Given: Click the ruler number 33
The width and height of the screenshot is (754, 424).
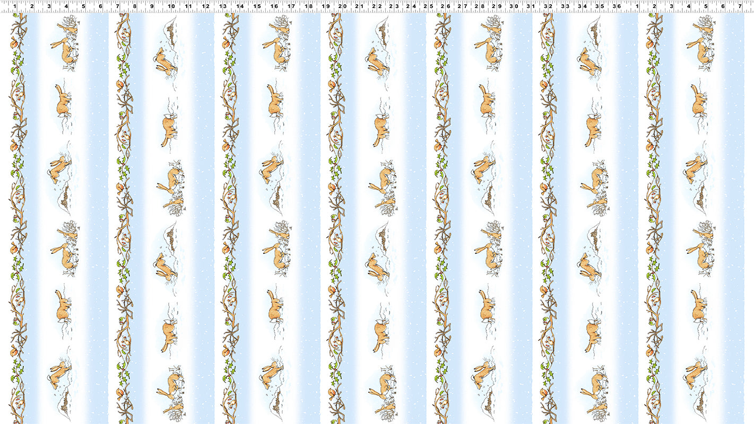Looking at the screenshot, I should (x=565, y=6).
